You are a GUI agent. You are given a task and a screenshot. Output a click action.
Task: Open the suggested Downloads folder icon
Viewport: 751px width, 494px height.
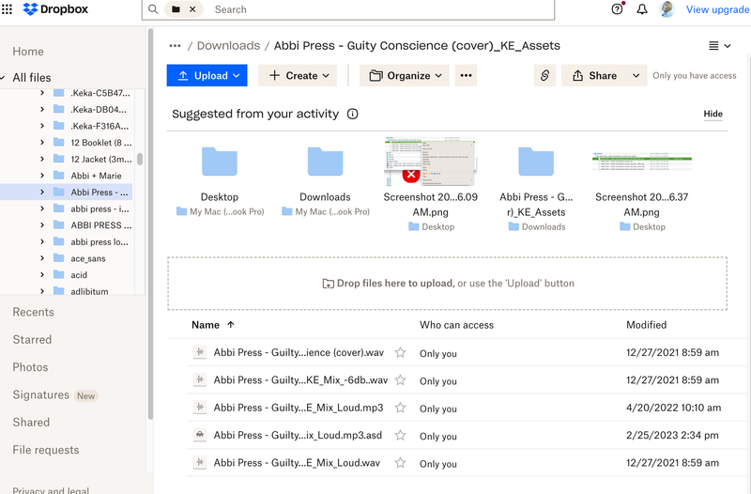(x=325, y=162)
